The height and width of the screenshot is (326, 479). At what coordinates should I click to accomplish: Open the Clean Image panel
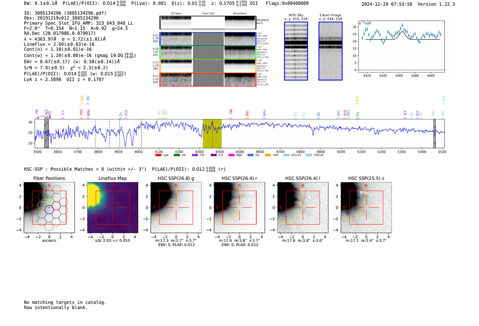coord(331,51)
